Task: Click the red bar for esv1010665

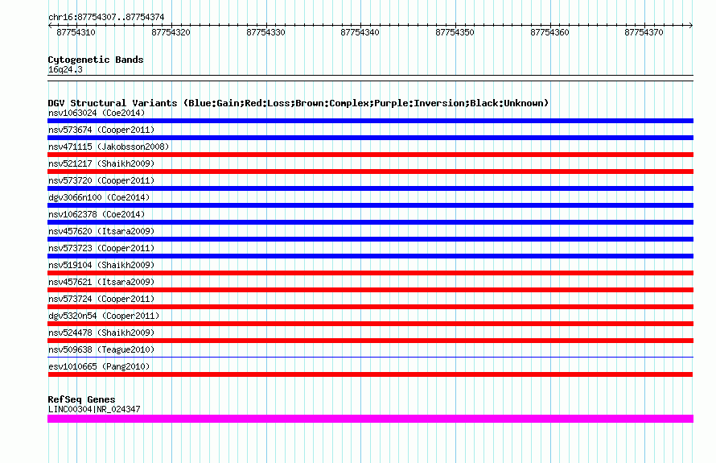Action: pos(370,374)
